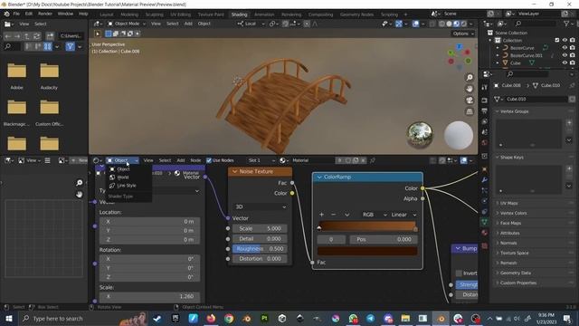Open the 3D dimensions dropdown on Noise Texture

(260, 206)
